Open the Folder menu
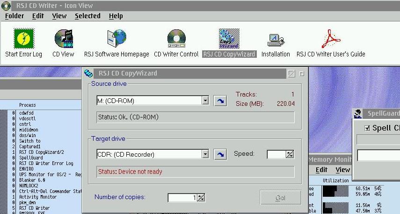This screenshot has width=400, height=214. click(15, 16)
